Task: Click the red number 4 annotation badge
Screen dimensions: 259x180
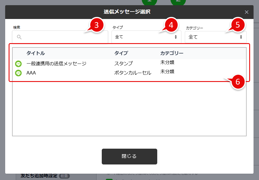Action: click(171, 25)
